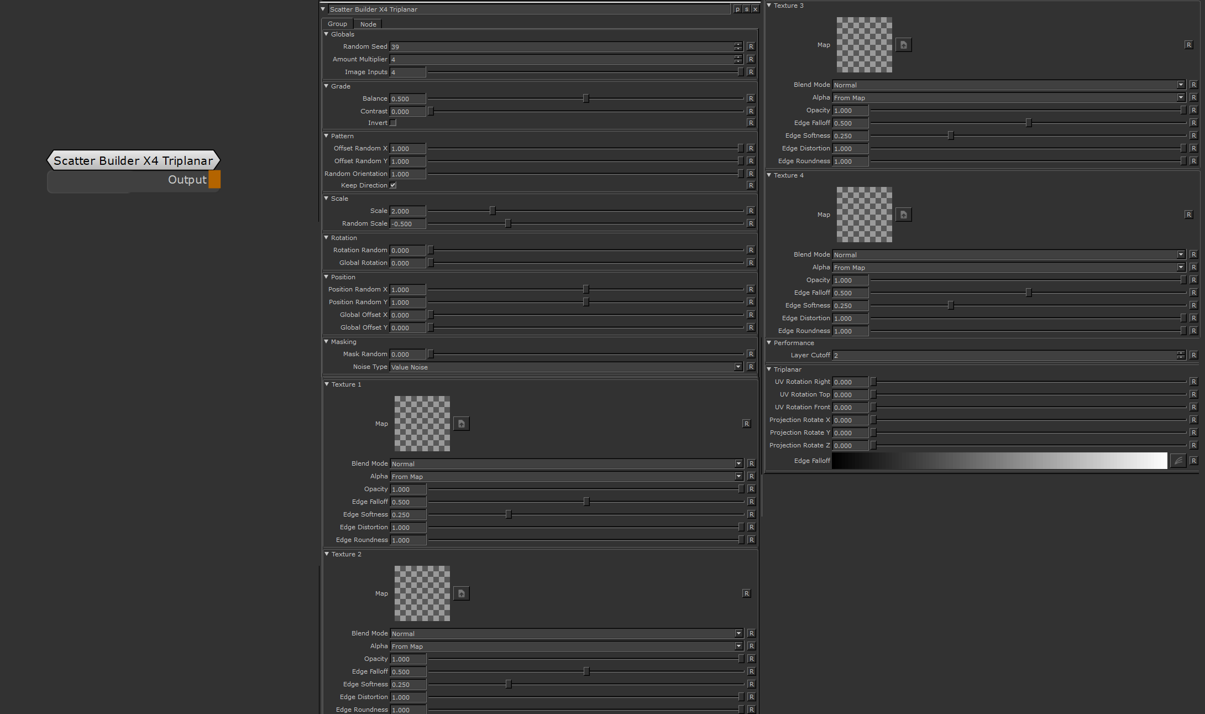Reset the Layer Cutoff value with R
The width and height of the screenshot is (1205, 714).
point(1193,355)
